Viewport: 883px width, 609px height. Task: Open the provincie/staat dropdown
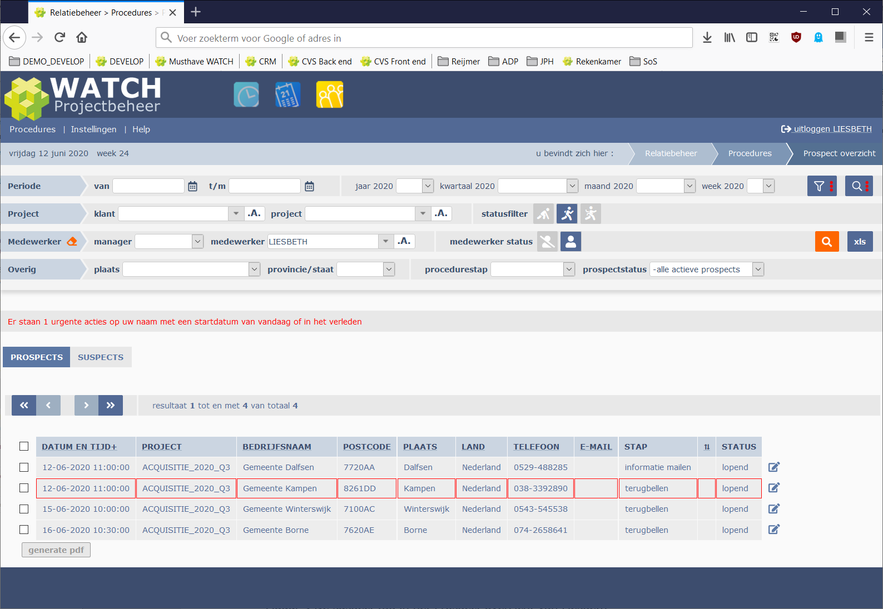click(x=366, y=269)
